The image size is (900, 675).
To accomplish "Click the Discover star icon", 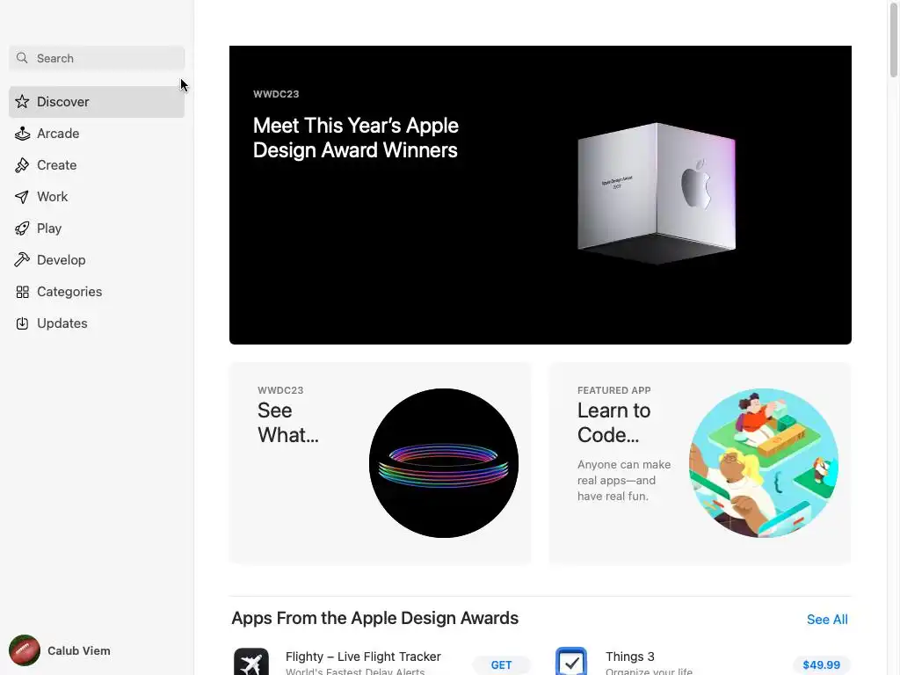I will tap(22, 102).
